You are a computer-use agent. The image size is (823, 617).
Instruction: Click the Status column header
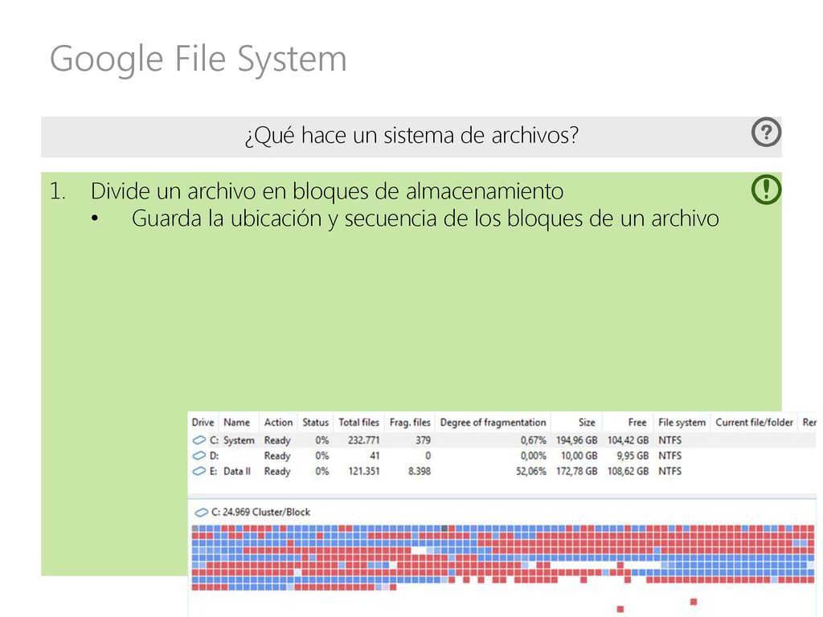click(315, 423)
